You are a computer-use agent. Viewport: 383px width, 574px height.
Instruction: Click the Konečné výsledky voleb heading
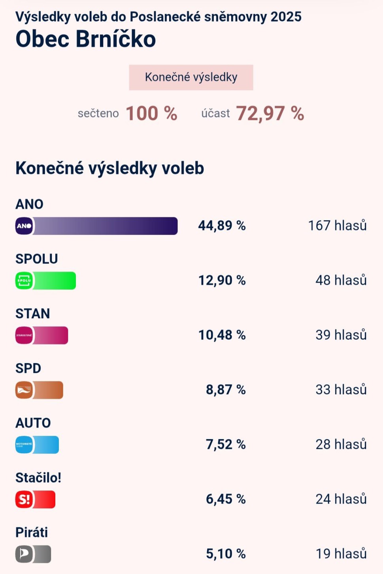click(x=109, y=168)
